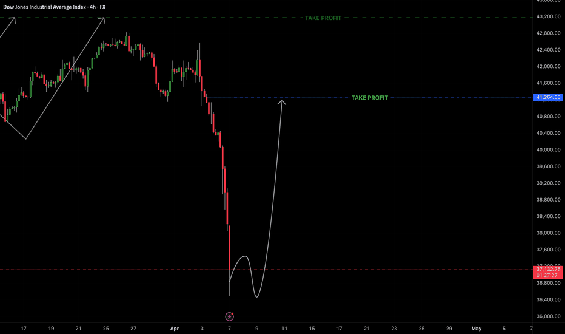
Task: Click the blue 41,264.53 price tag
Action: (547, 97)
